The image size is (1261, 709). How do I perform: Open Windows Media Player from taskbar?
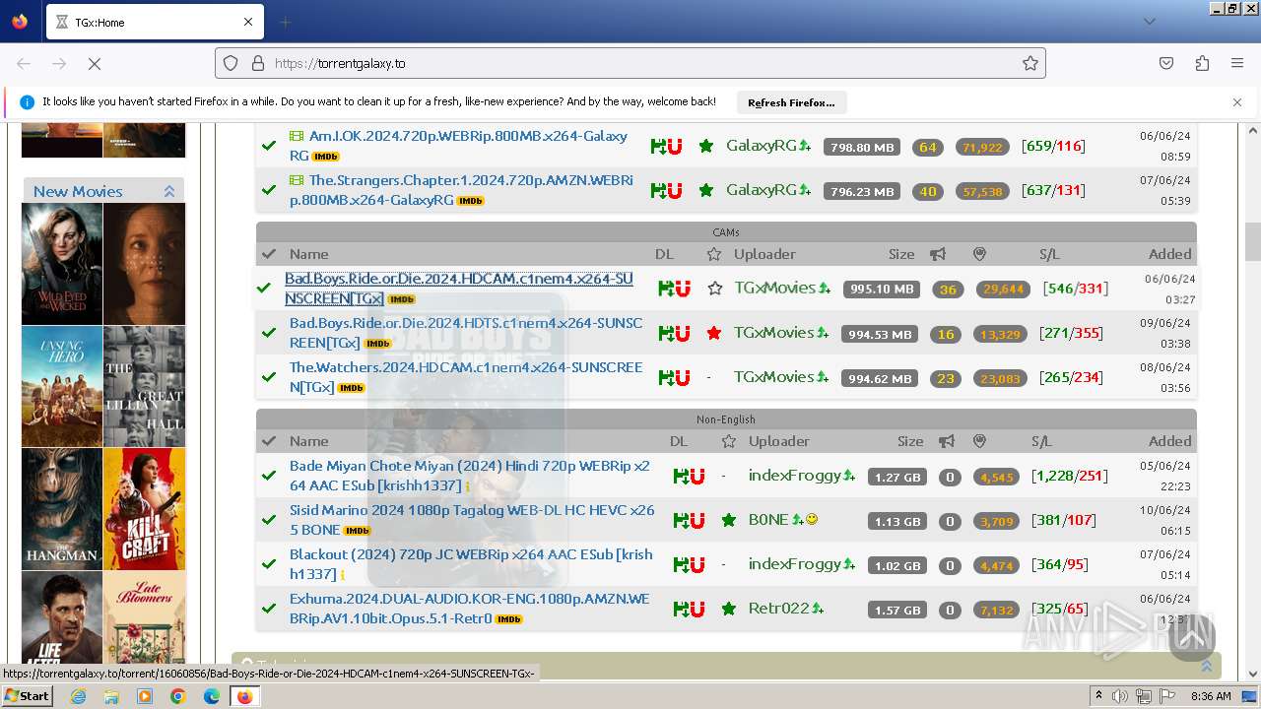click(x=145, y=696)
